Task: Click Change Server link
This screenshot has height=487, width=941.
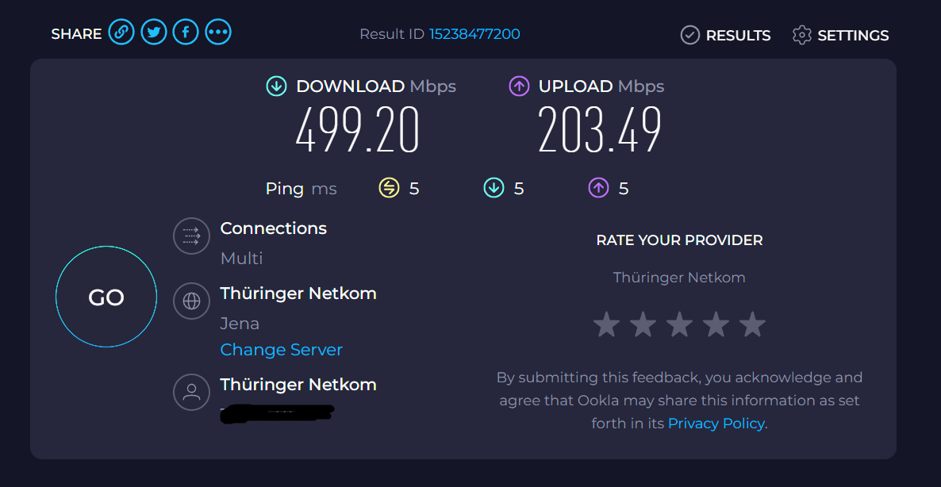Action: [282, 350]
